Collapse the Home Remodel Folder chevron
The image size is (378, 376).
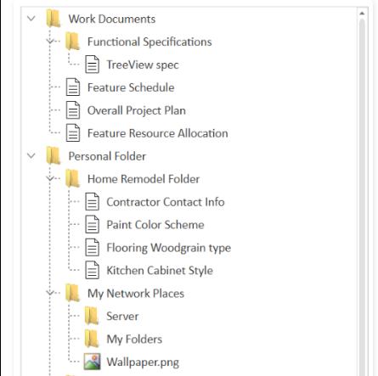tap(50, 179)
